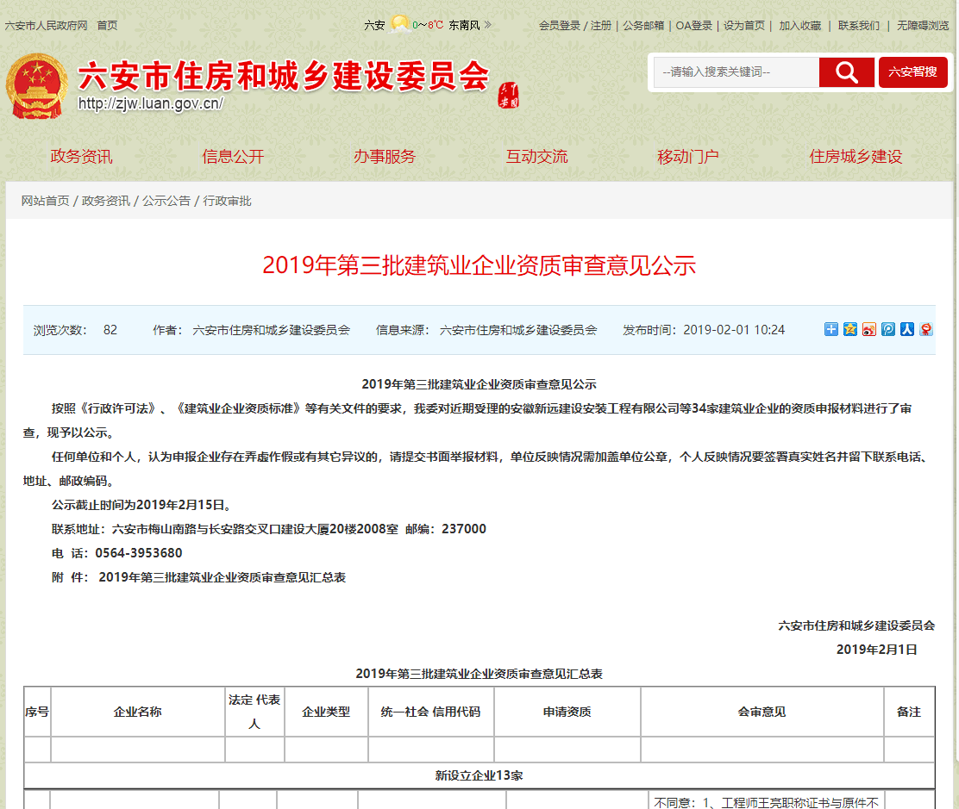Click 行政审批 in the breadcrumb
959x809 pixels.
point(227,201)
